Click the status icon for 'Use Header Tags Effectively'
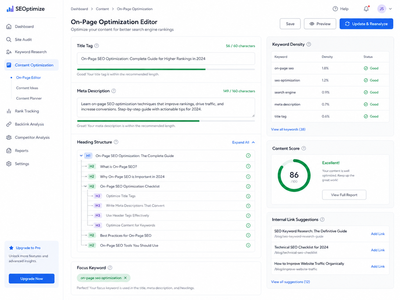Image resolution: width=400 pixels, height=300 pixels. pos(248,216)
